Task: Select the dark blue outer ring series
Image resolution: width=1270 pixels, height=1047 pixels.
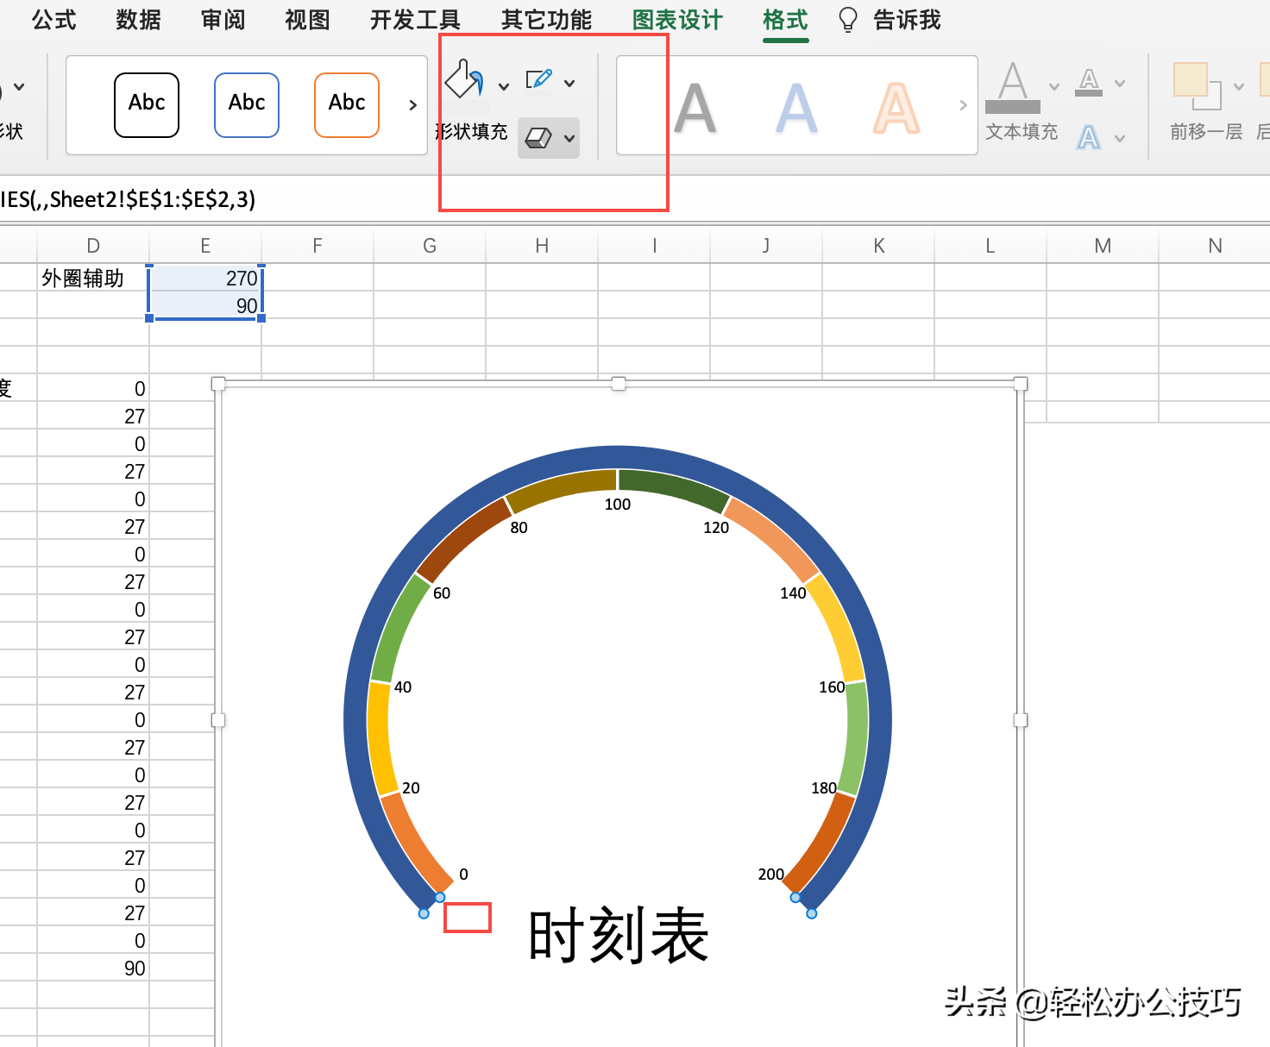Action: point(618,457)
